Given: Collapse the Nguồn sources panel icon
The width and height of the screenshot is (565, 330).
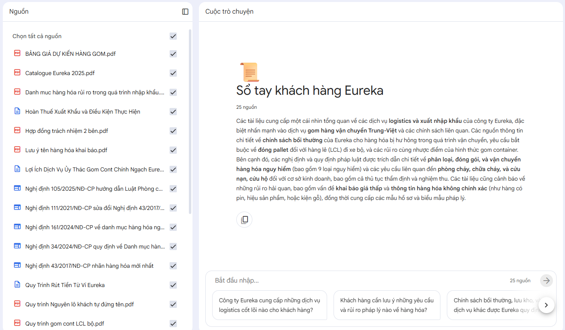Looking at the screenshot, I should click(x=185, y=12).
